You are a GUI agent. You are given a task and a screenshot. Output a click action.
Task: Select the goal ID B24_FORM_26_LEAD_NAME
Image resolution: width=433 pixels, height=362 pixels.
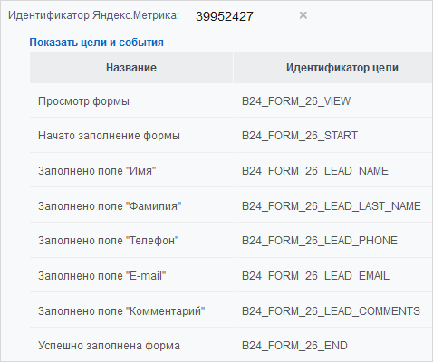[x=315, y=171]
